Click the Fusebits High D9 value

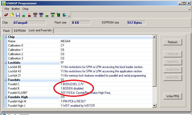click(x=62, y=97)
